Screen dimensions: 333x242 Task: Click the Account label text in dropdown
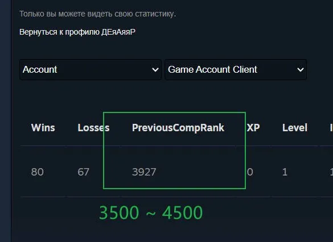tap(40, 69)
